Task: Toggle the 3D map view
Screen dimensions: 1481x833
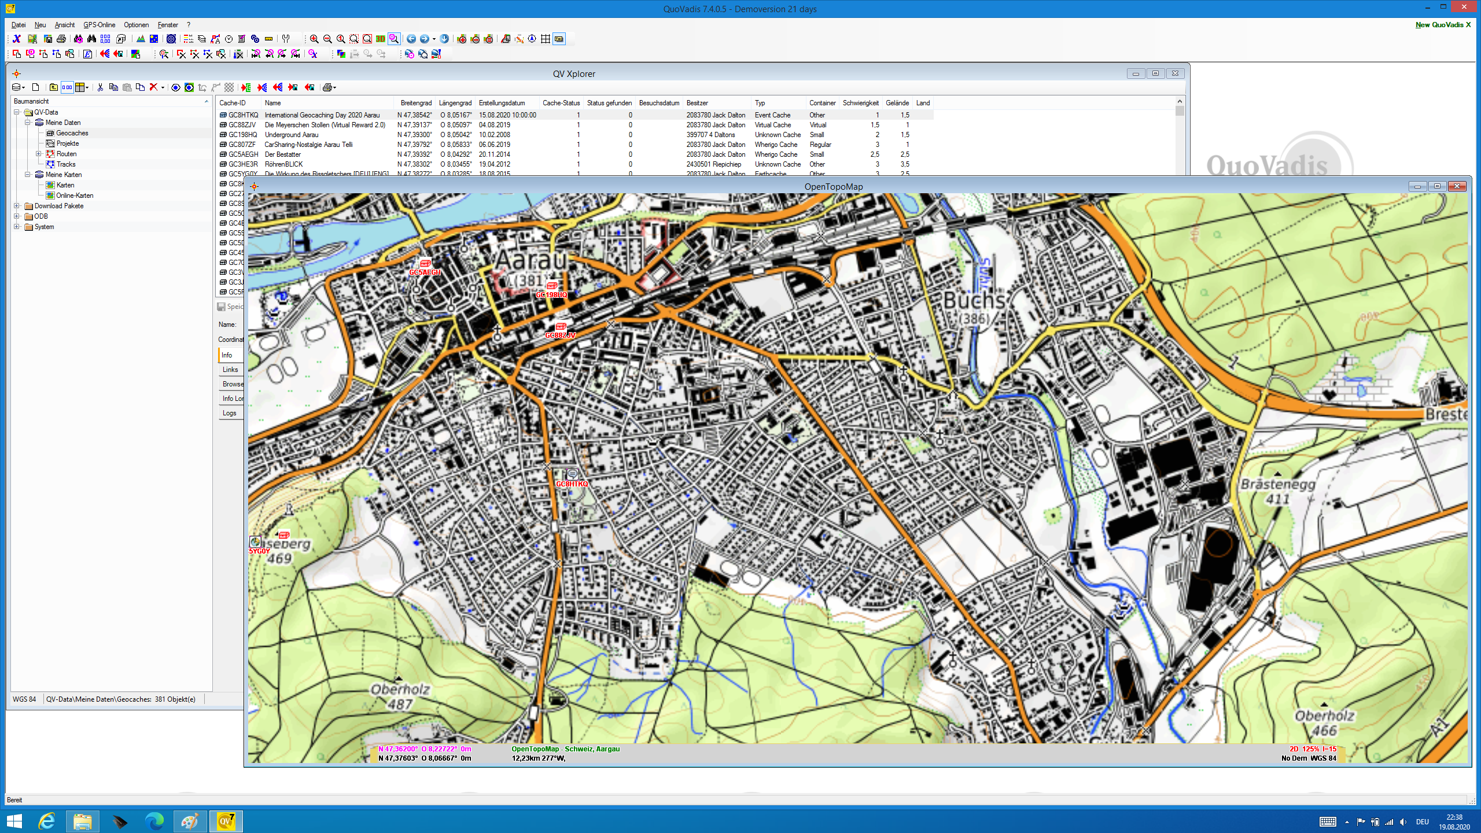Action: tap(380, 39)
